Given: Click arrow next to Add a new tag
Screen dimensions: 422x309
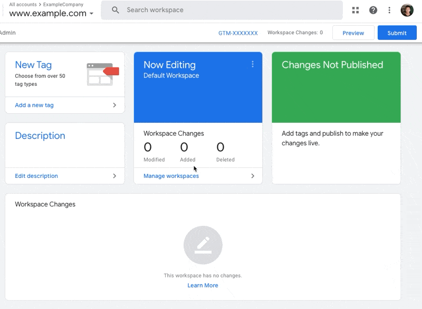Looking at the screenshot, I should pyautogui.click(x=114, y=105).
